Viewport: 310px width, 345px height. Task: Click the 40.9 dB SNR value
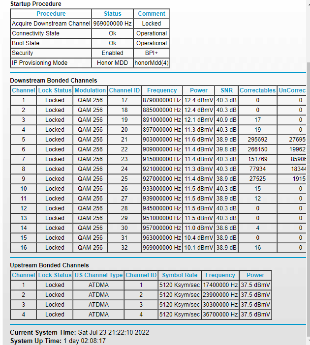[x=226, y=120]
